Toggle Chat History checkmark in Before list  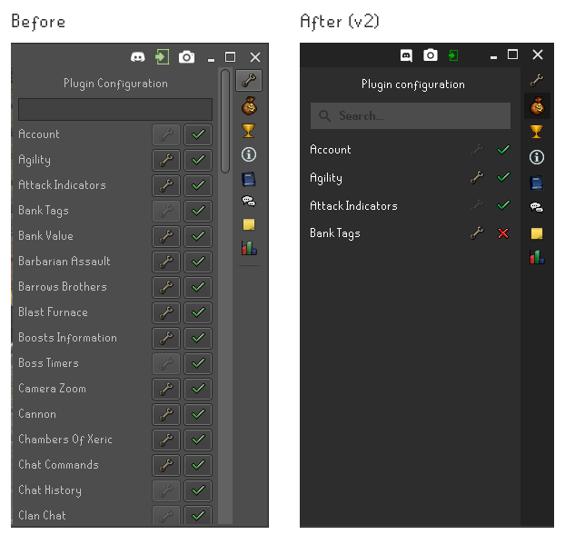[198, 490]
